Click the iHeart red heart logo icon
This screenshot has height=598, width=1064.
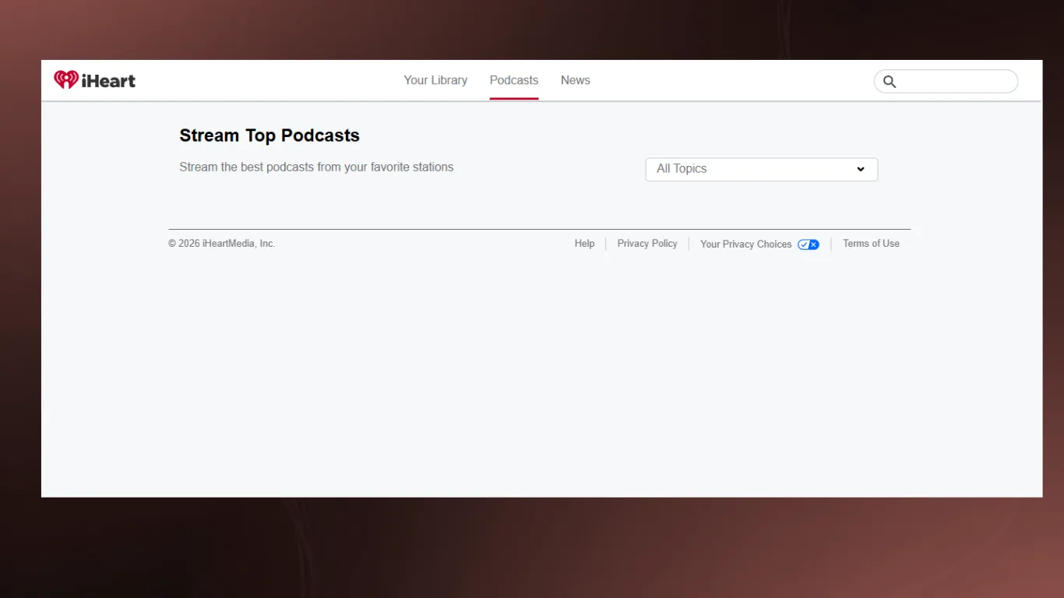coord(65,80)
